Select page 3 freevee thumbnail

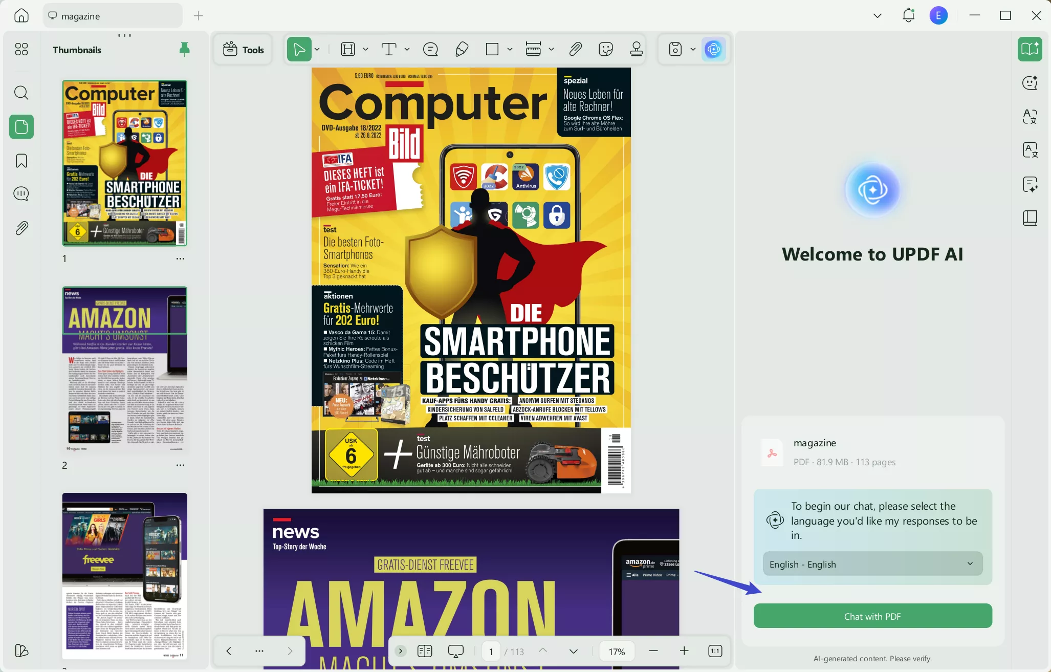tap(125, 576)
